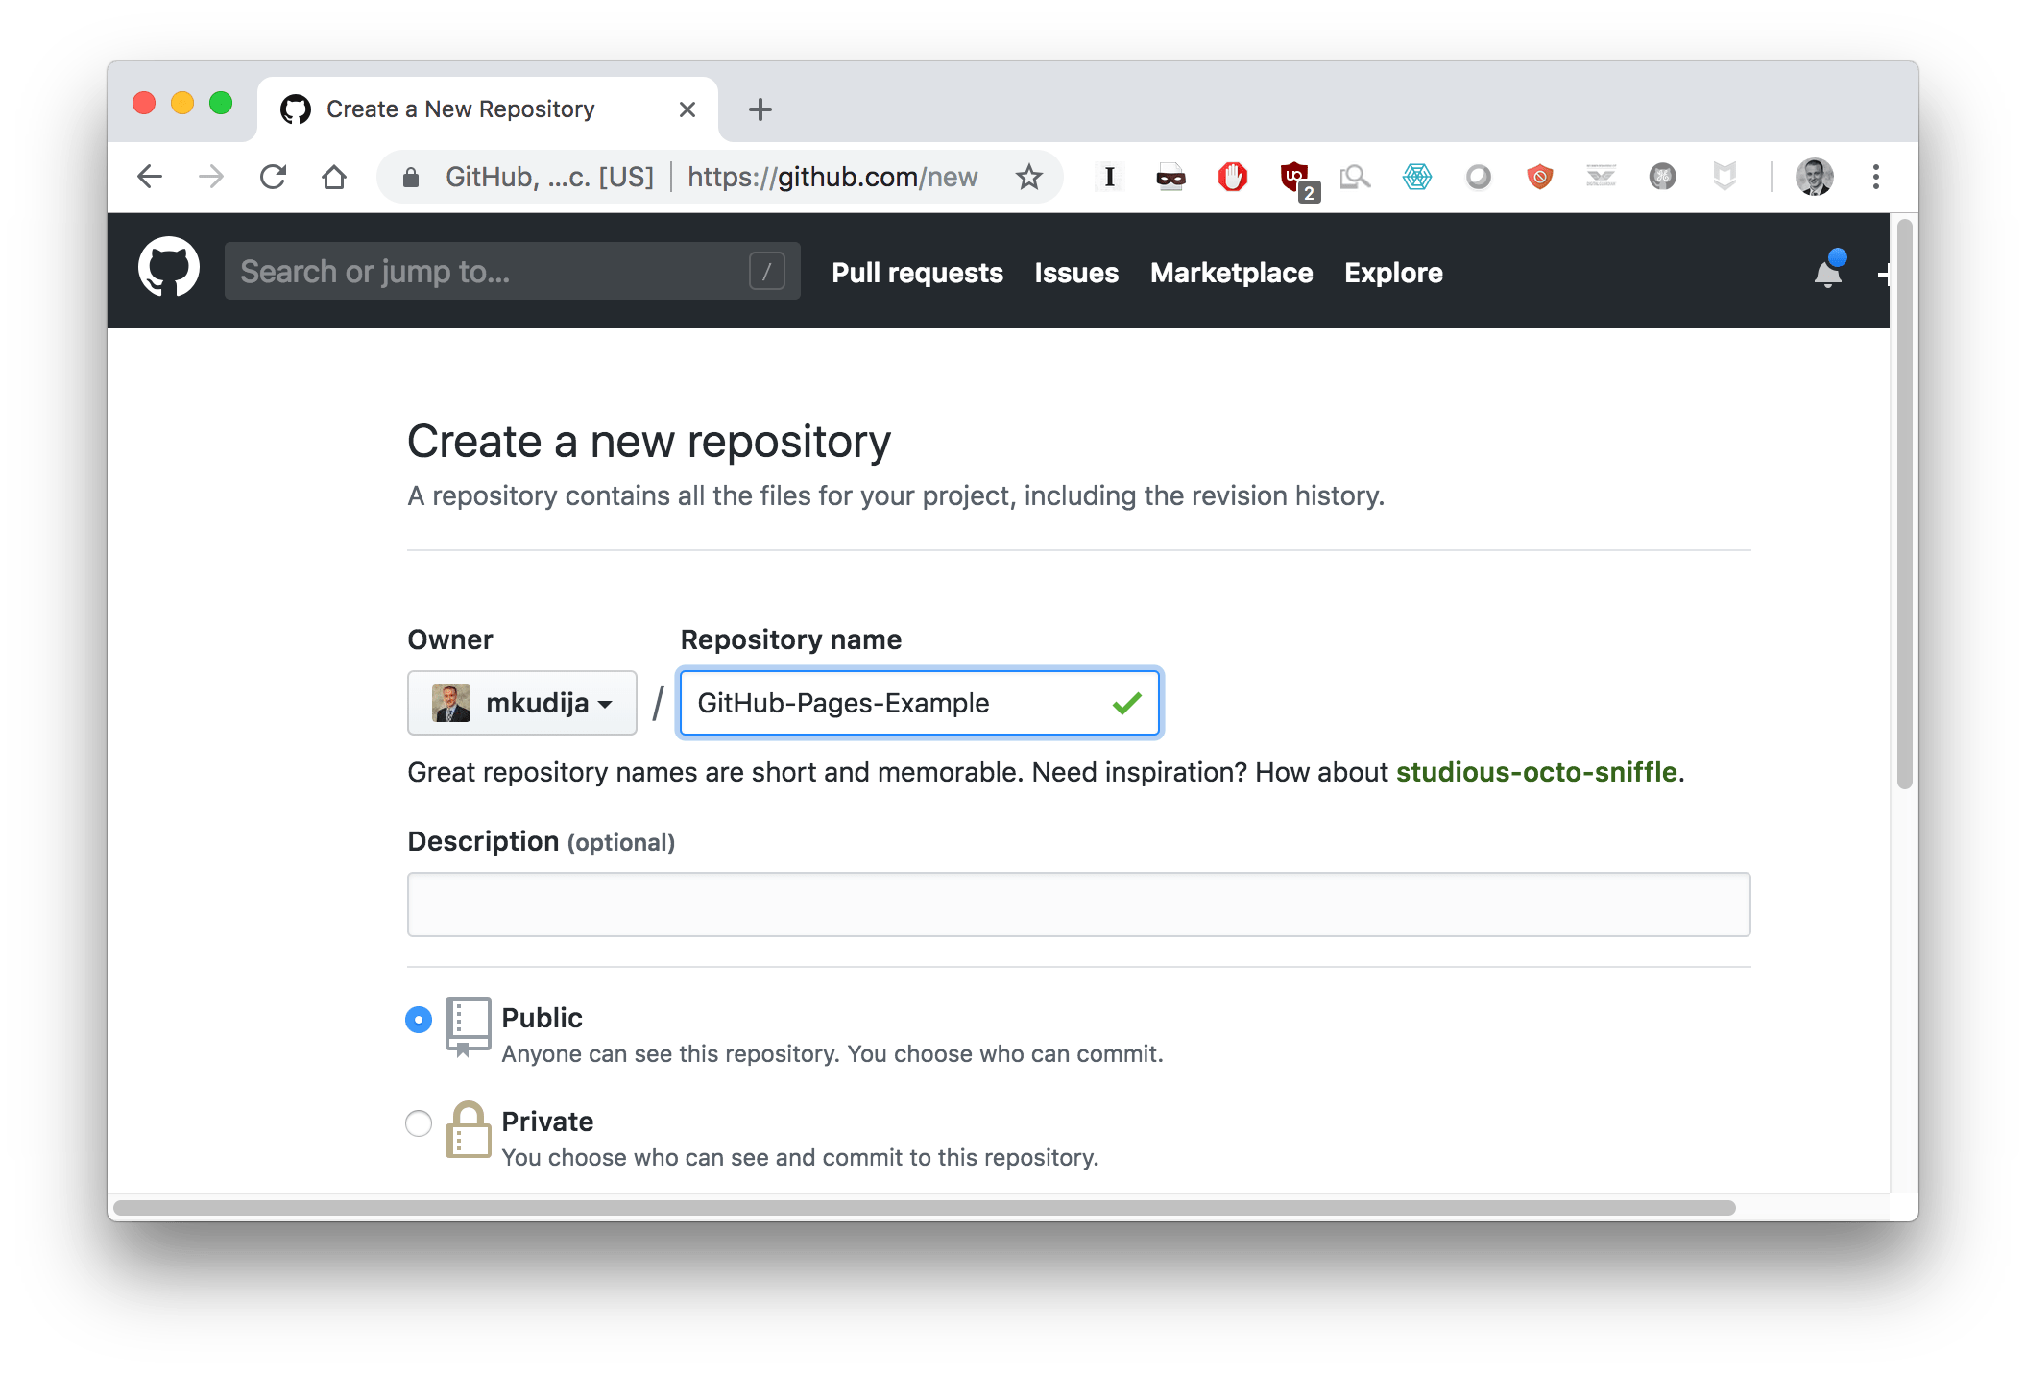Click the uBlock Origin extension icon
The height and width of the screenshot is (1375, 2026).
pyautogui.click(x=1294, y=177)
